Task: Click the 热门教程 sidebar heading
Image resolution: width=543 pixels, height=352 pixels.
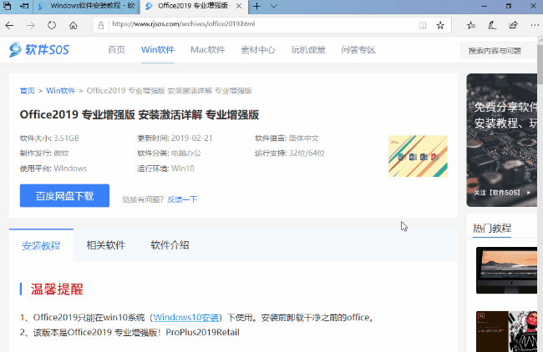Action: (x=492, y=228)
